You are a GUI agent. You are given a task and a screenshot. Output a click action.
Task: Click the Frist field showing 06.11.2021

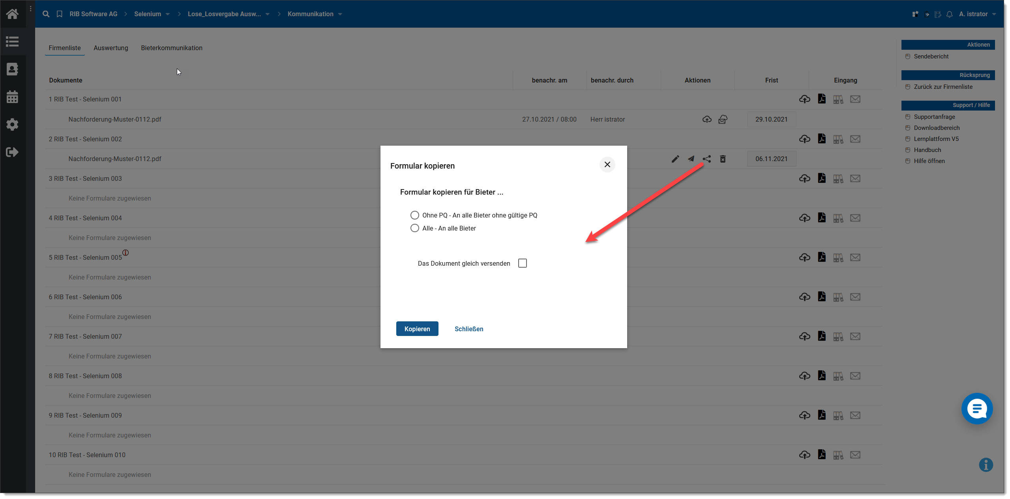pos(771,159)
